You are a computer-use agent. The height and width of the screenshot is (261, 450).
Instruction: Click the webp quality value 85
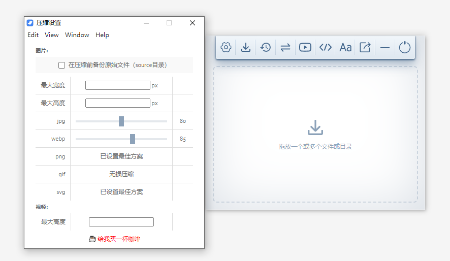pos(183,139)
